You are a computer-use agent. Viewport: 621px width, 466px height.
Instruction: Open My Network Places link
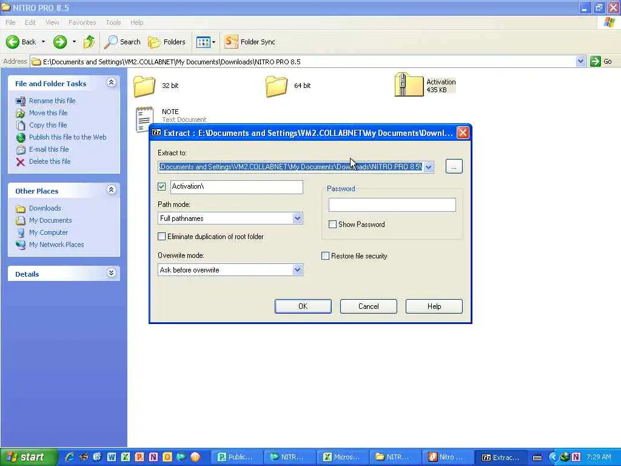coord(56,245)
